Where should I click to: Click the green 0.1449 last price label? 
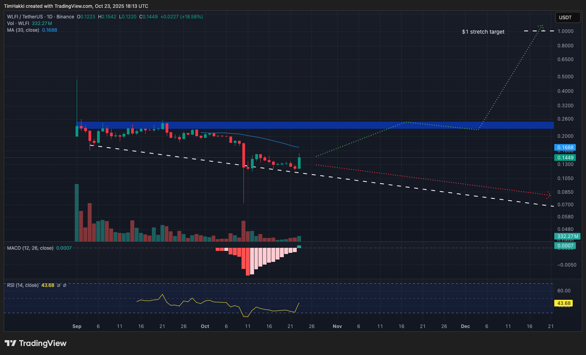[x=565, y=157]
